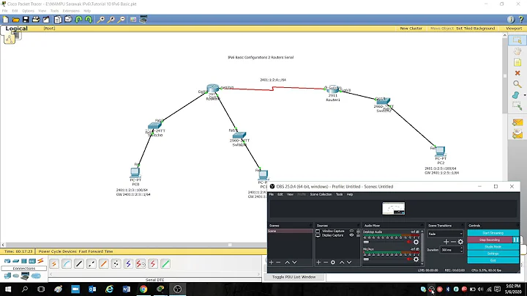This screenshot has height=296, width=527.
Task: Save the project with the floppy icon
Action: (x=26, y=20)
